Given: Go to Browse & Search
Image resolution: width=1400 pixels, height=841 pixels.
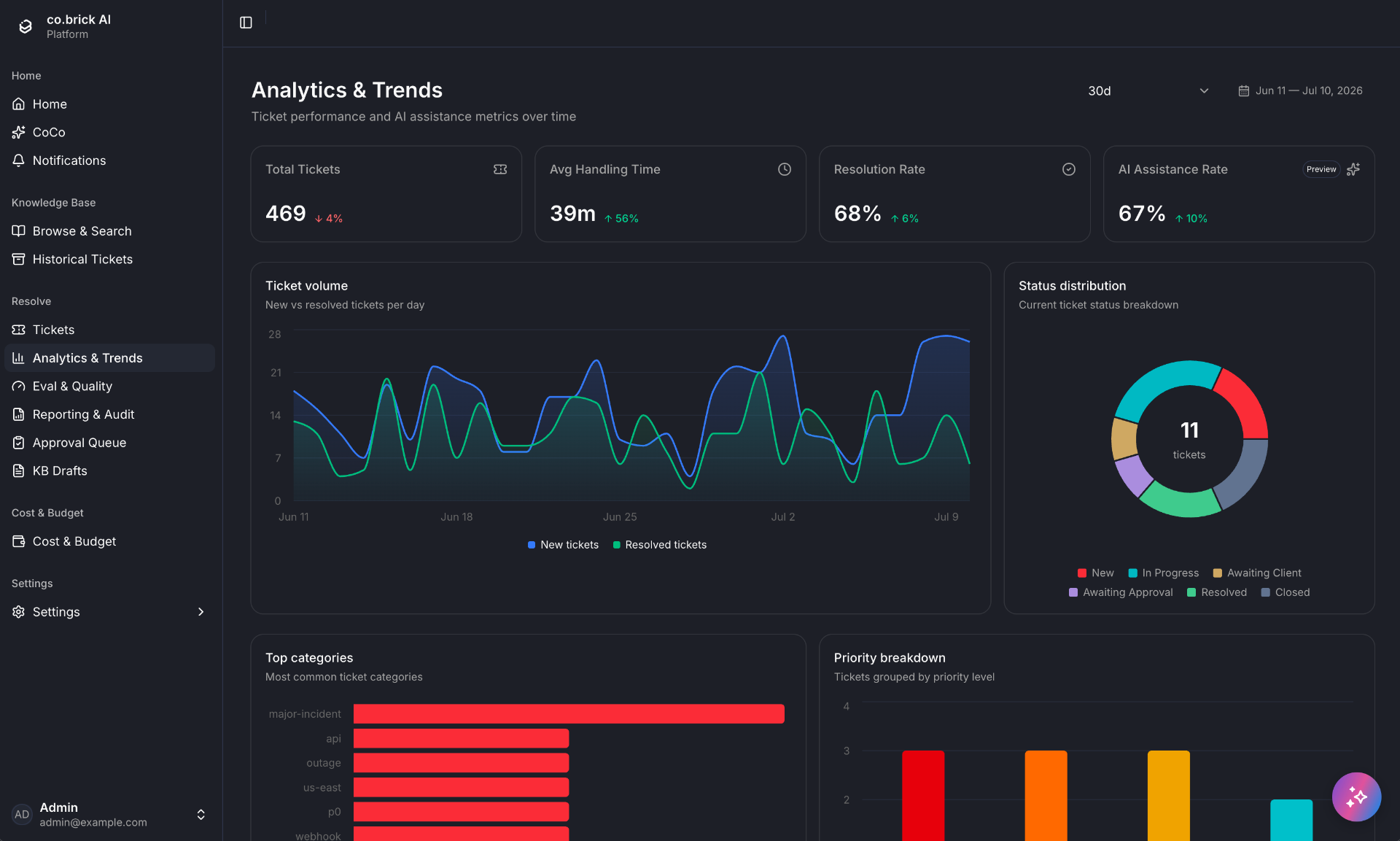Looking at the screenshot, I should point(110,231).
